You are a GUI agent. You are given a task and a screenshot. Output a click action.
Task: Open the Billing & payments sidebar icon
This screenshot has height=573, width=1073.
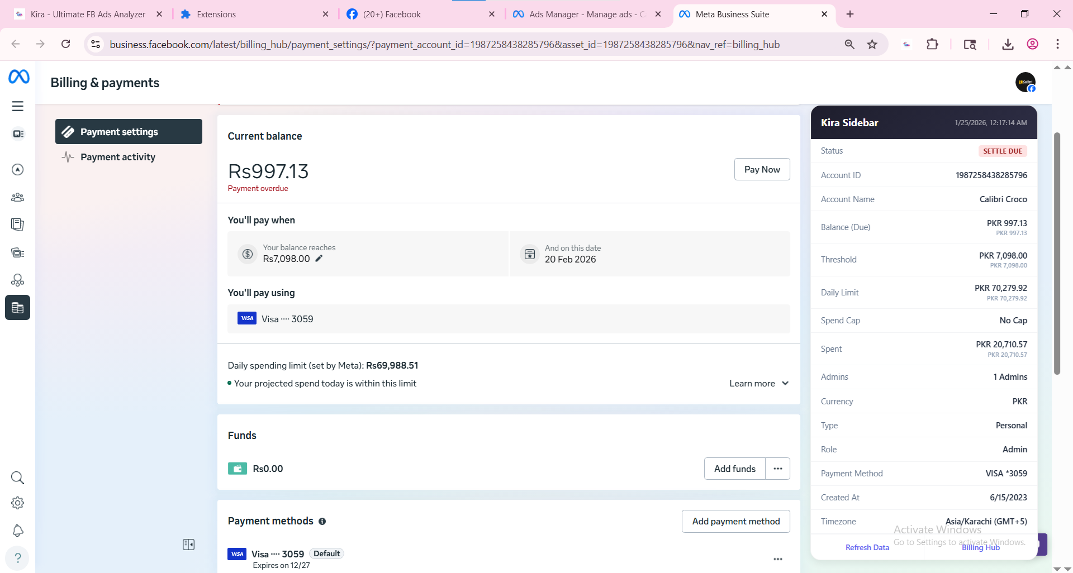[x=18, y=308]
